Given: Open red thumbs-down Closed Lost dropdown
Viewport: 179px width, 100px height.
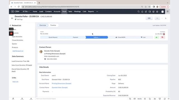Looking at the screenshot, I should [163, 37].
